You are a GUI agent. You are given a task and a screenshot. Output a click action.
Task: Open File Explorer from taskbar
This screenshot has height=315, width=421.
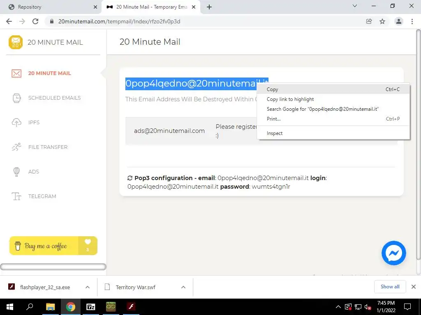51,307
